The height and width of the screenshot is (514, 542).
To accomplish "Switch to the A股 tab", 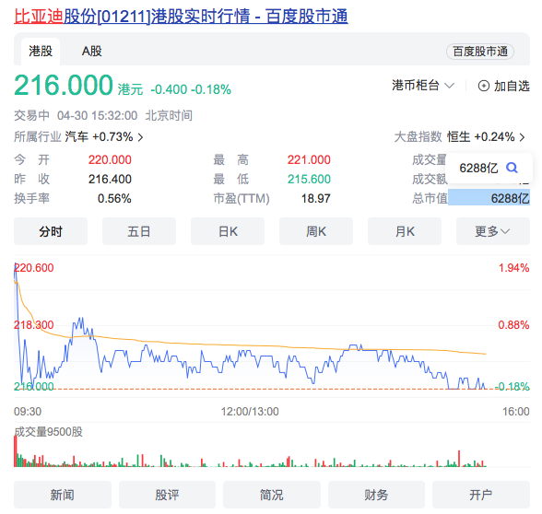I will tap(91, 52).
